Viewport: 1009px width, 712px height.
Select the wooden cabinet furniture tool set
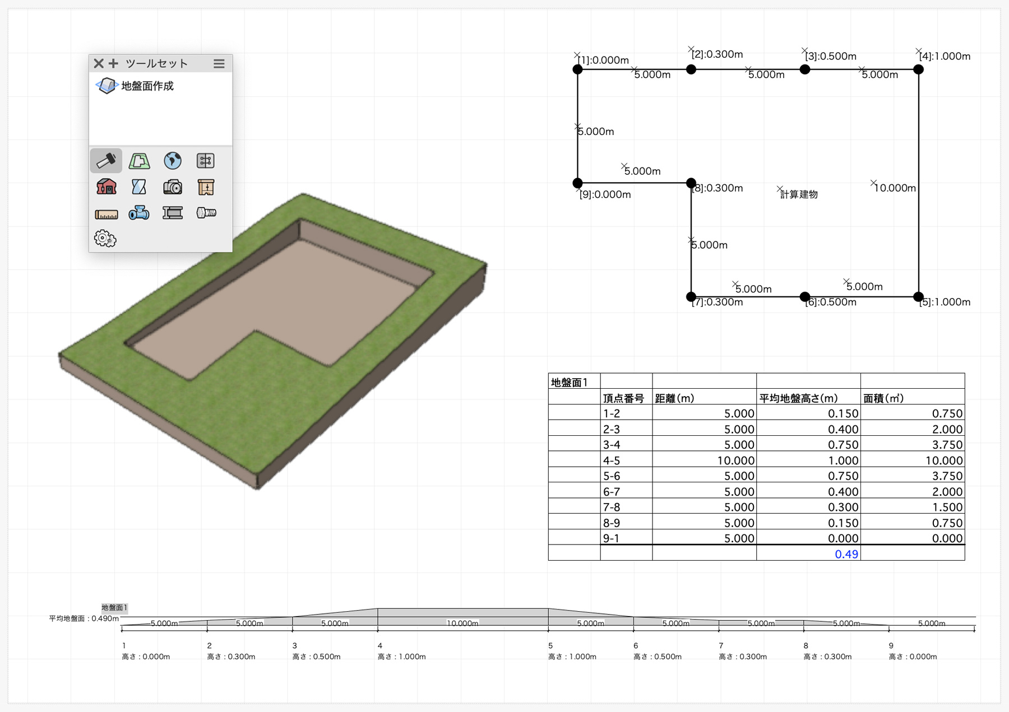pos(206,187)
